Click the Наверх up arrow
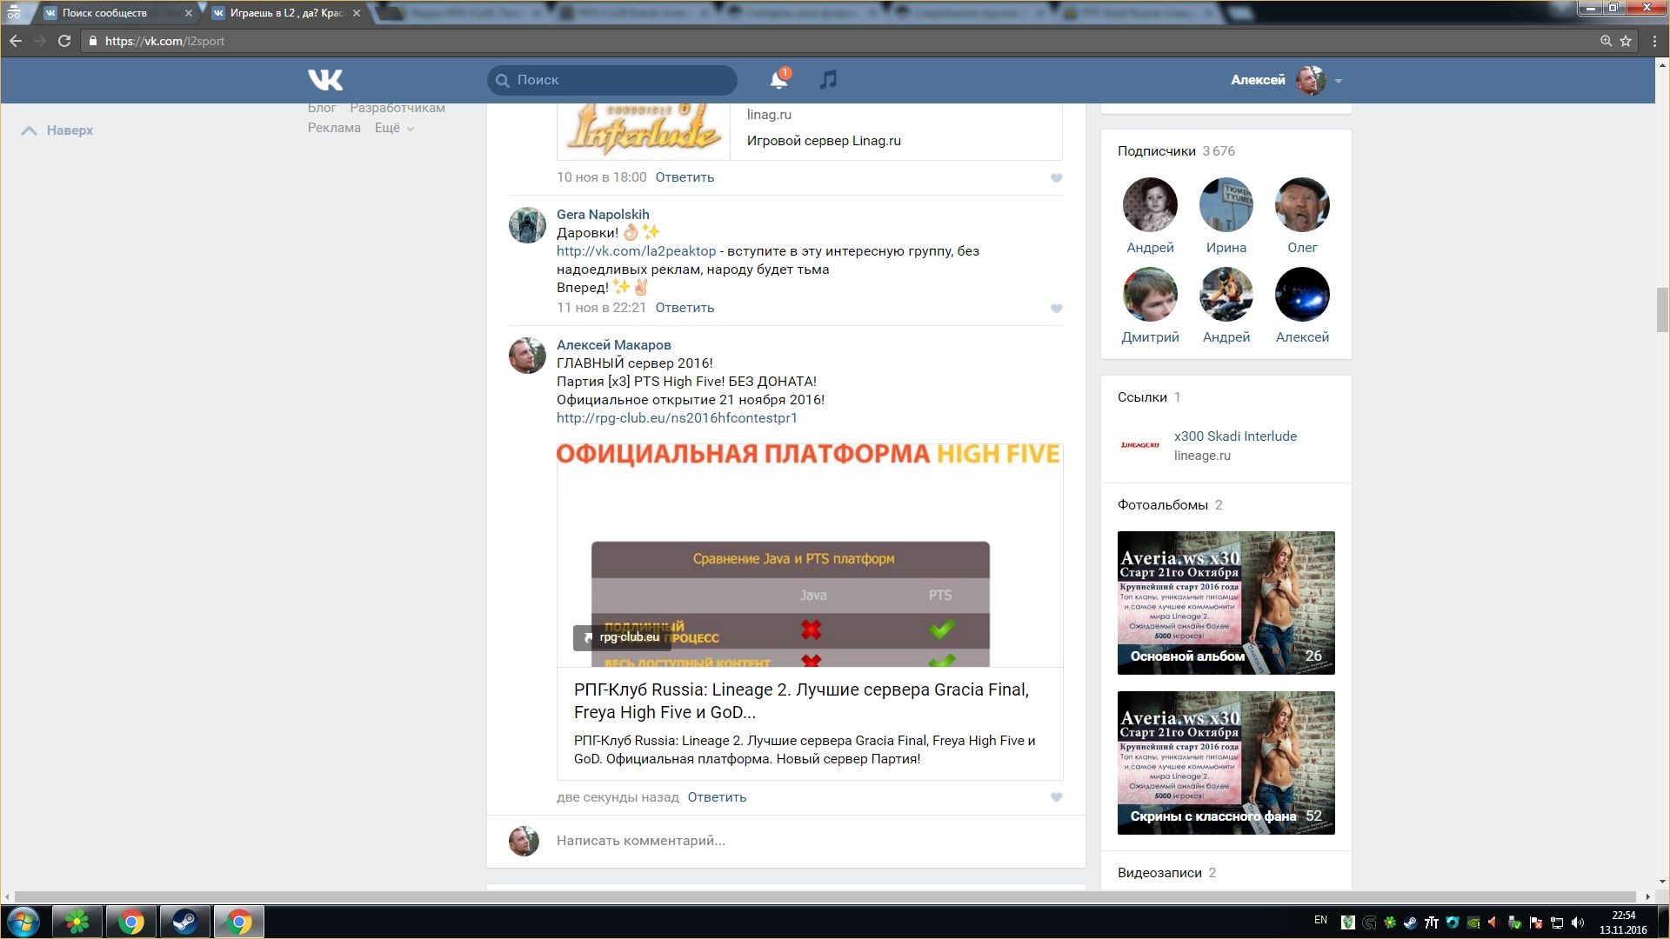This screenshot has height=939, width=1670. [x=29, y=130]
